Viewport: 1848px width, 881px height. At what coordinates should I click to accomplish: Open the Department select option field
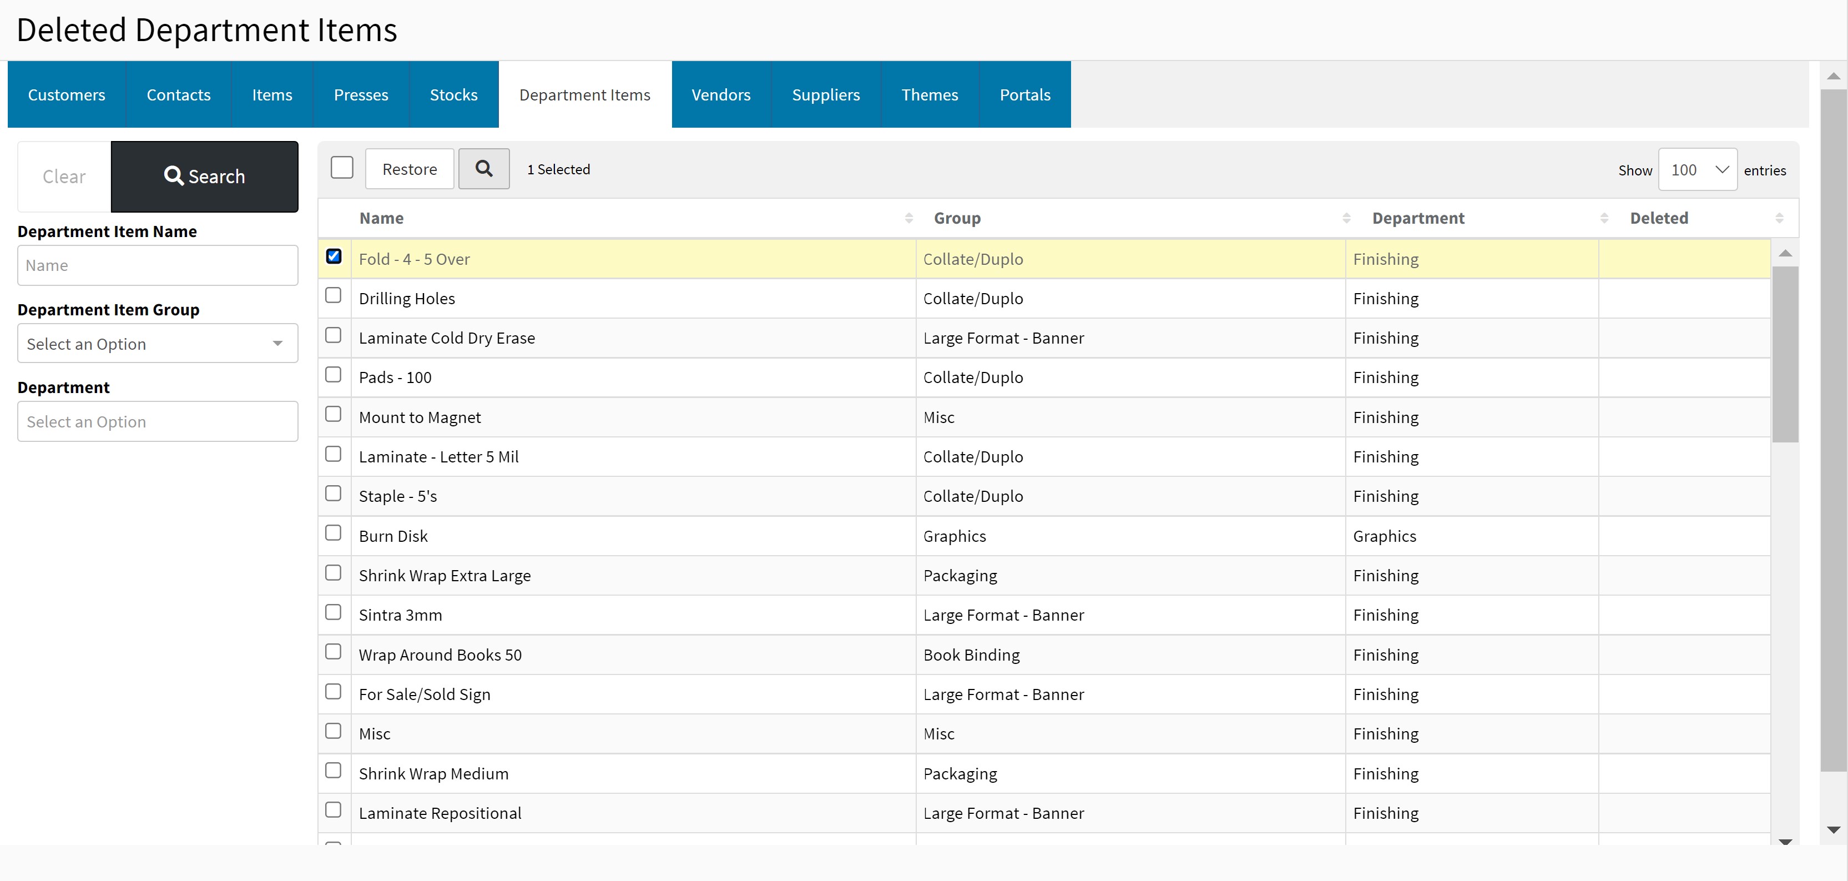pos(157,422)
